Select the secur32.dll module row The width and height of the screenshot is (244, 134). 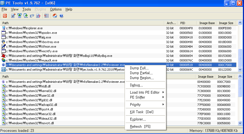pos(118,114)
